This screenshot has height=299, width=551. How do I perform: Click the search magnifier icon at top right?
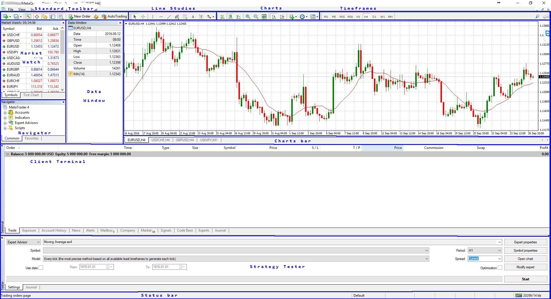pyautogui.click(x=537, y=17)
